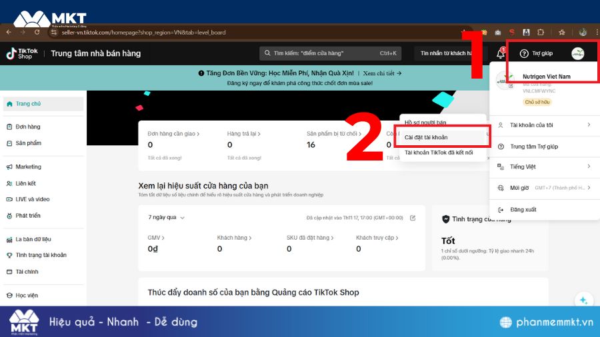Open 'Đơn hàng' in the sidebar
Screen dimensions: 600x337
click(28, 127)
